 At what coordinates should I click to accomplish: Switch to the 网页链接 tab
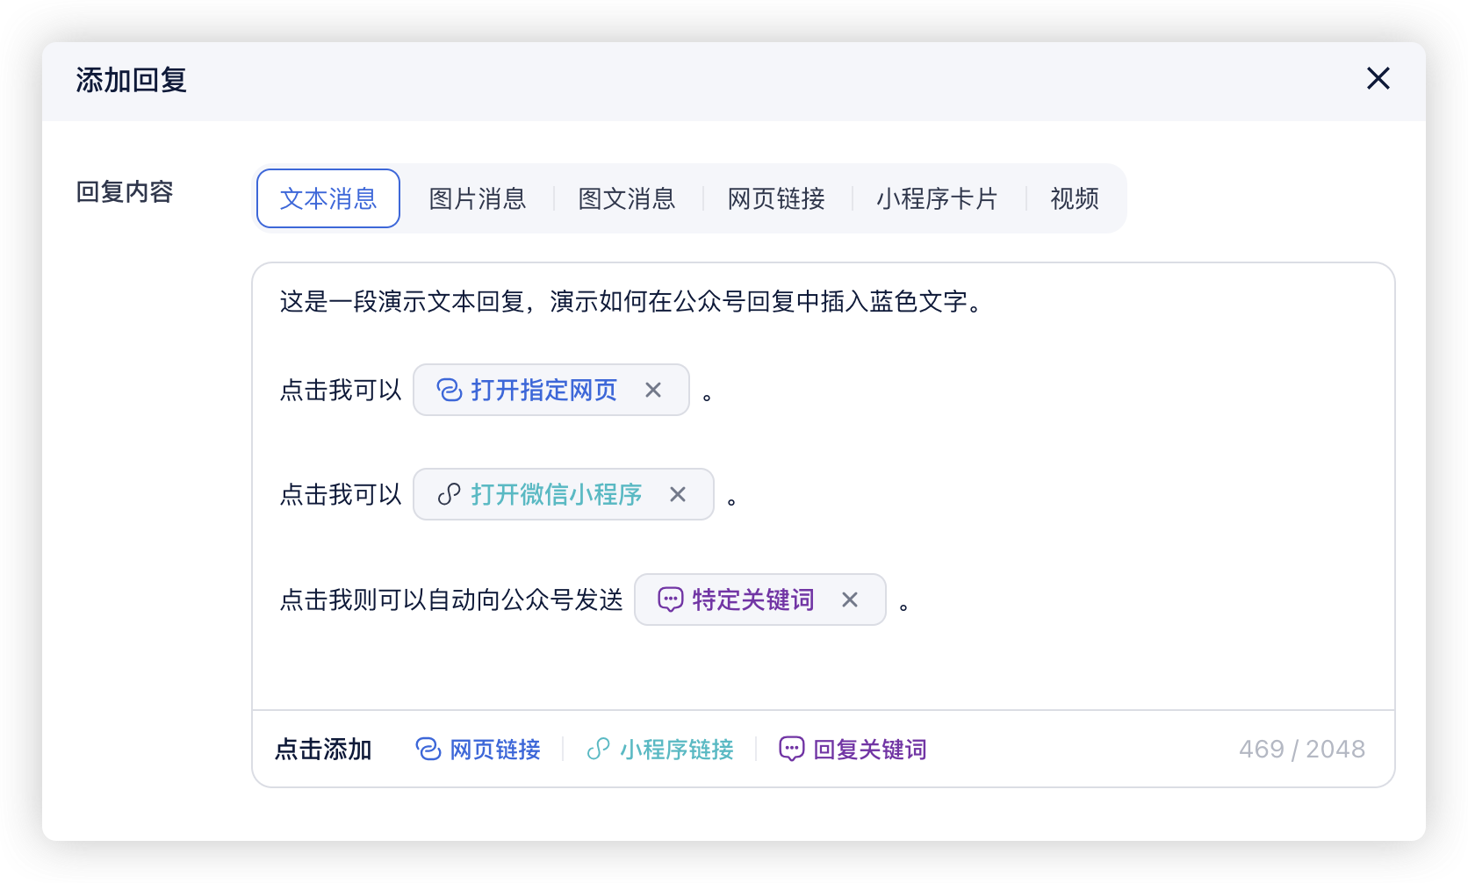click(x=776, y=198)
